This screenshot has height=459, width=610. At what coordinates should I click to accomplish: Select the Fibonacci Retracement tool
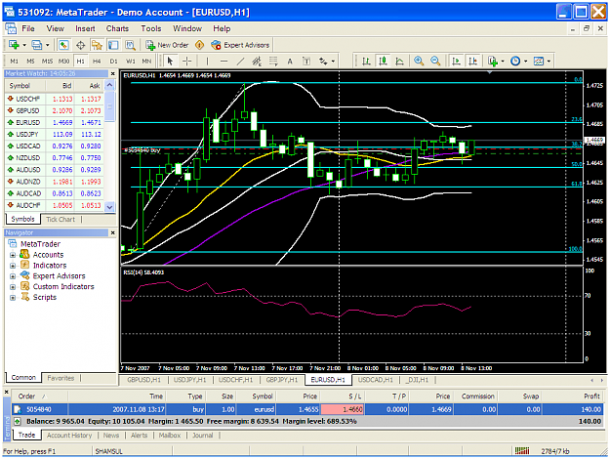point(273,62)
